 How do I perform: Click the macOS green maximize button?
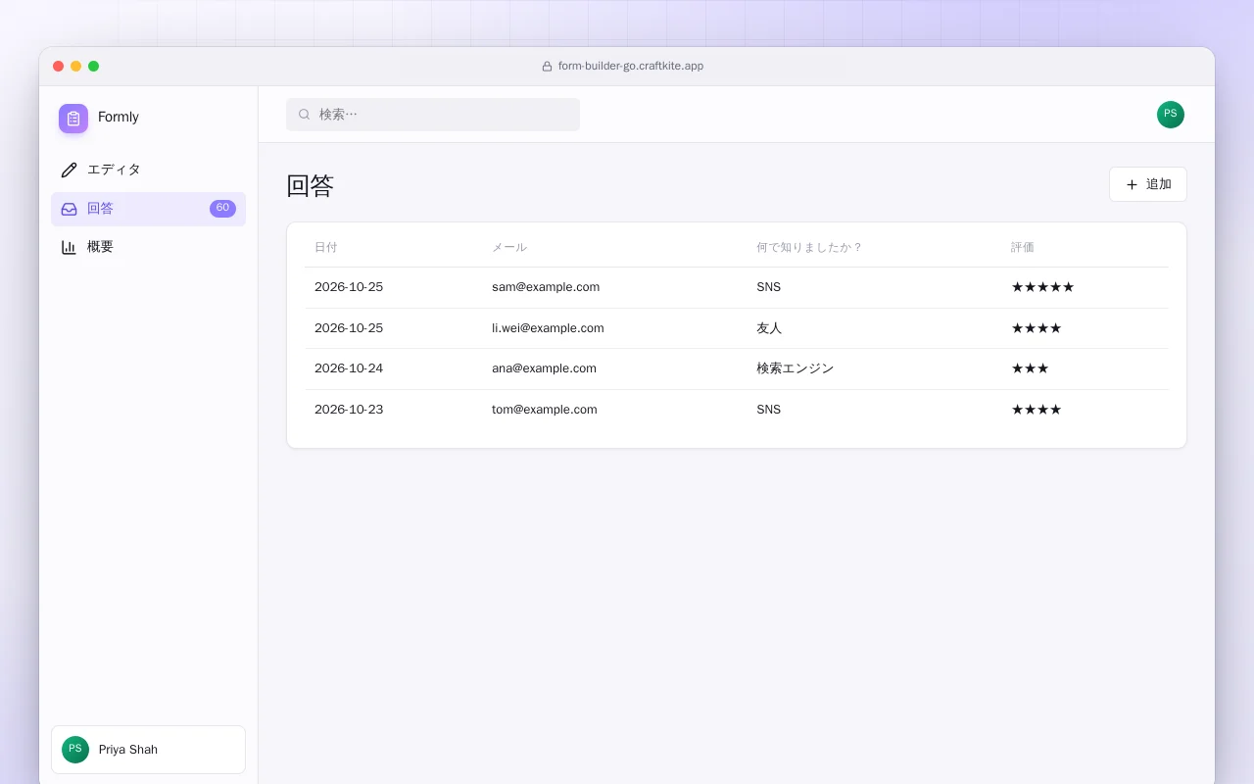pos(93,67)
